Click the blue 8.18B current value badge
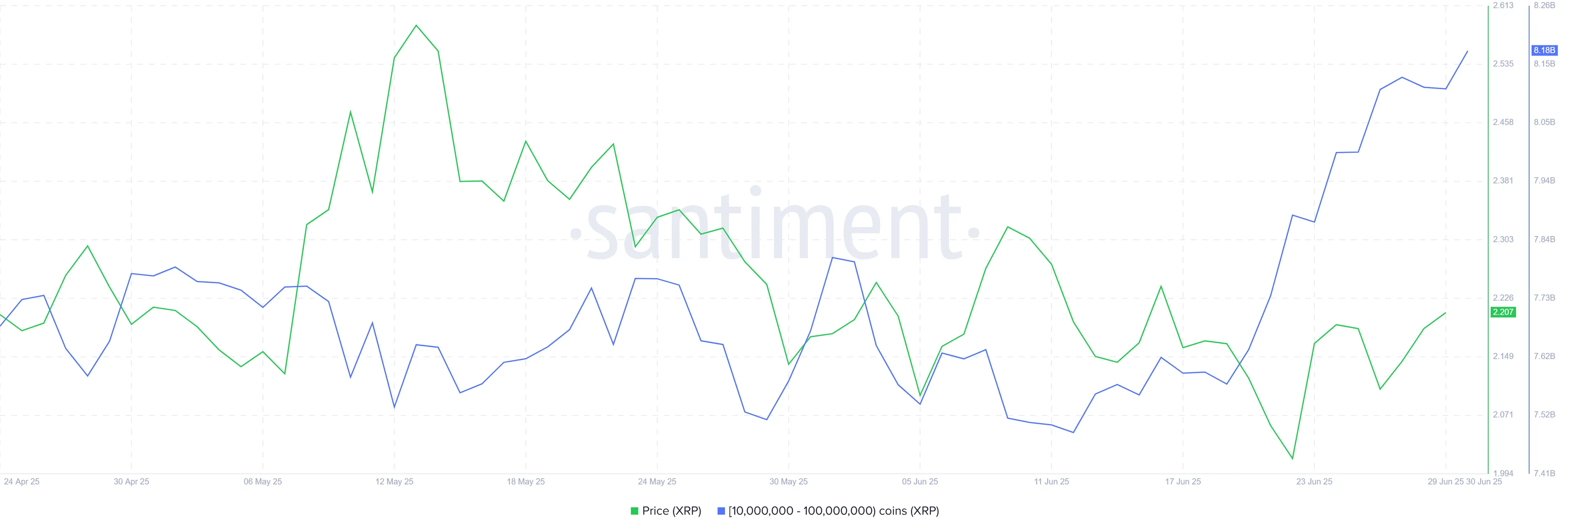The height and width of the screenshot is (531, 1570). point(1544,50)
